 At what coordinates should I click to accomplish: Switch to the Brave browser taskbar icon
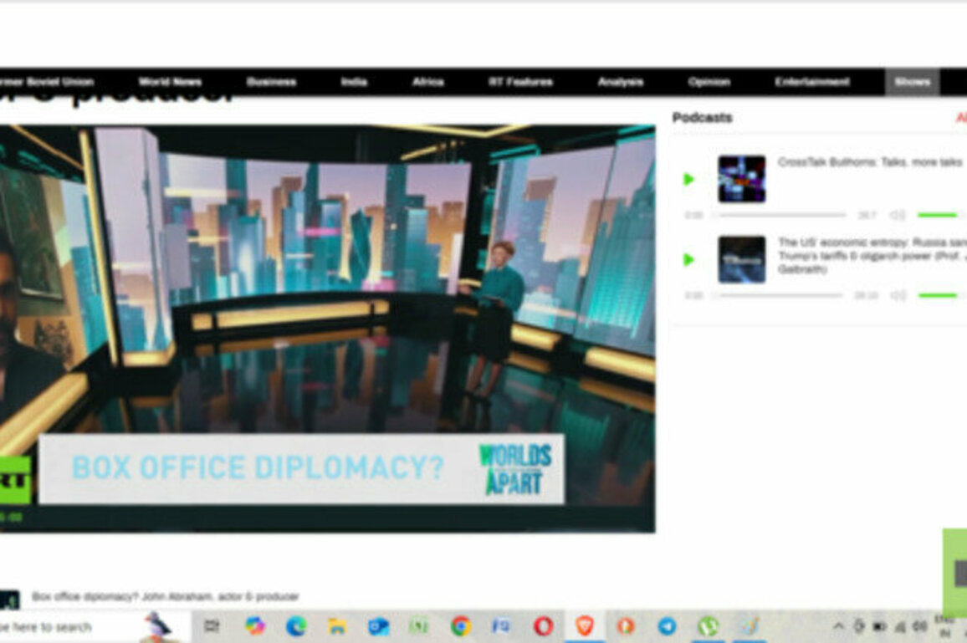pos(584,627)
